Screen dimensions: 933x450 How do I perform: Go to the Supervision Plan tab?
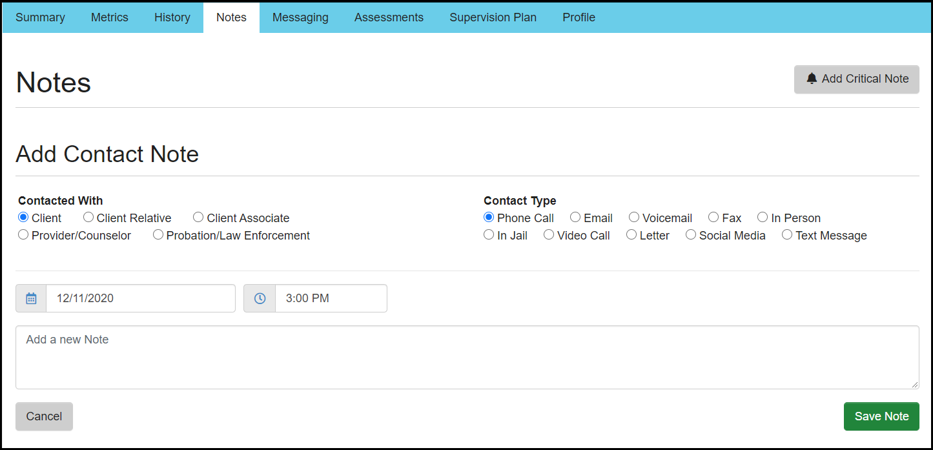pyautogui.click(x=493, y=17)
